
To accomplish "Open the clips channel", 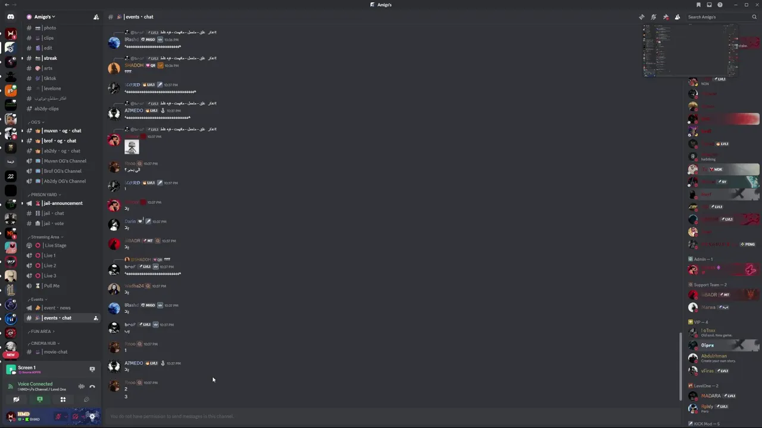I will tap(63, 38).
